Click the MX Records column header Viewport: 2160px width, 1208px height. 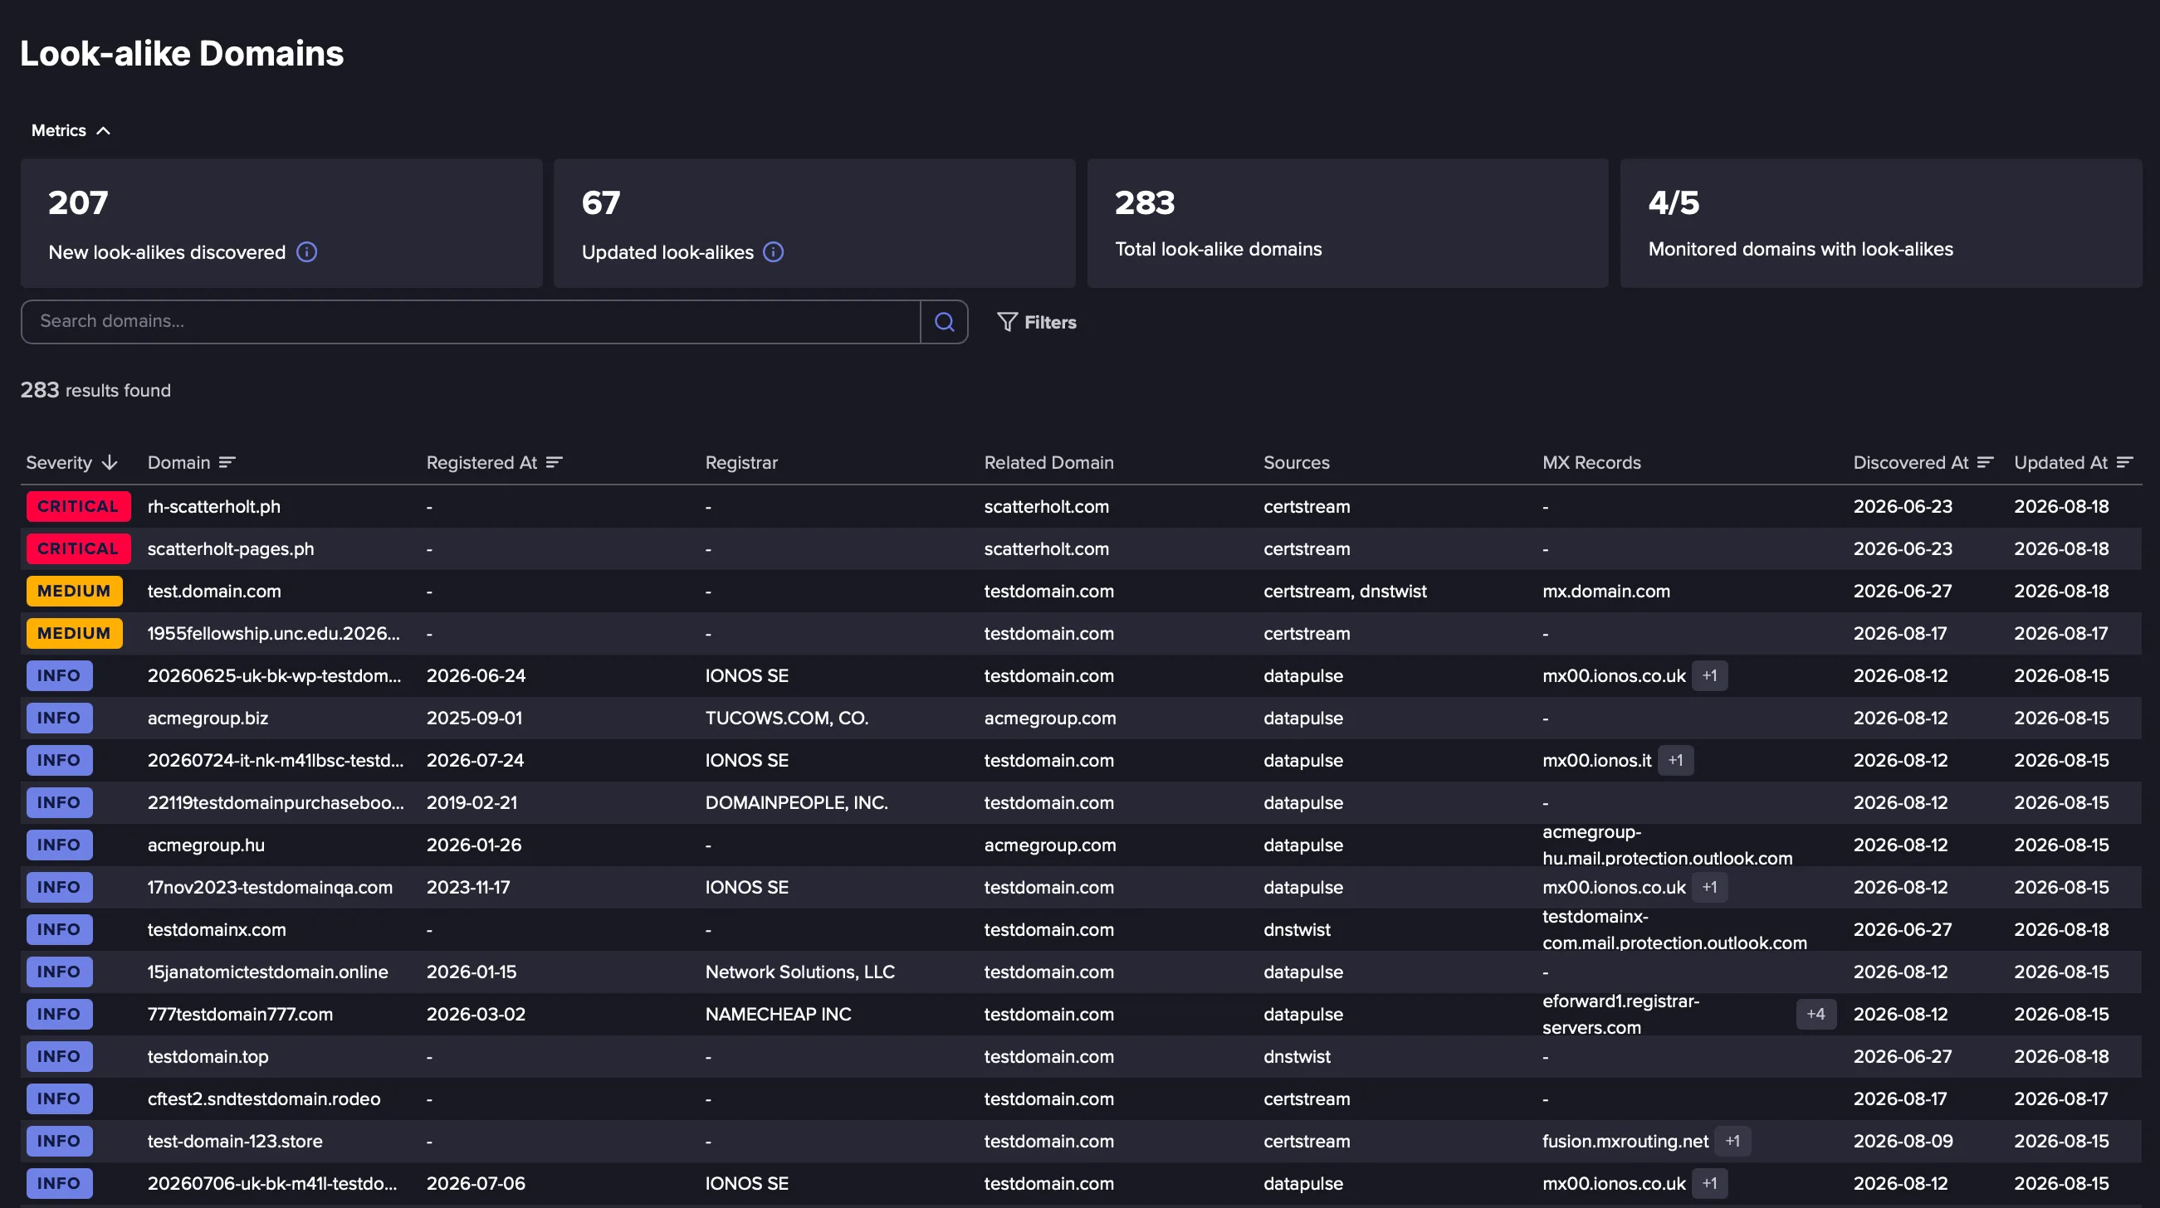(x=1591, y=463)
